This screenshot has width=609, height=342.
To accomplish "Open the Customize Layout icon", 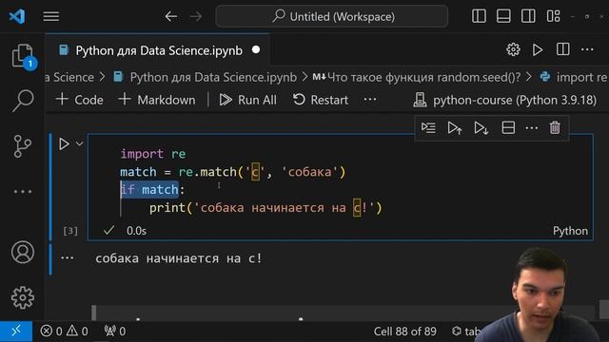I will (553, 16).
